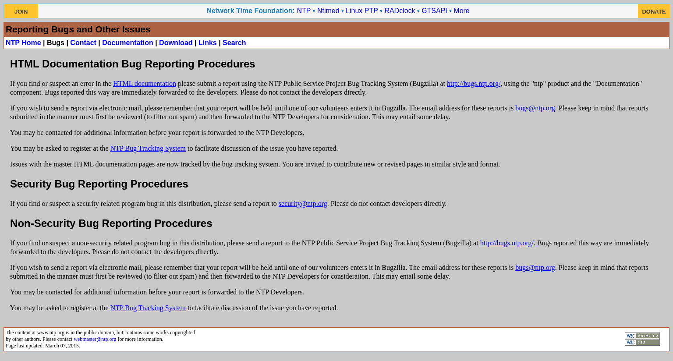Open the More link in top banner
The width and height of the screenshot is (673, 361).
coord(461,11)
